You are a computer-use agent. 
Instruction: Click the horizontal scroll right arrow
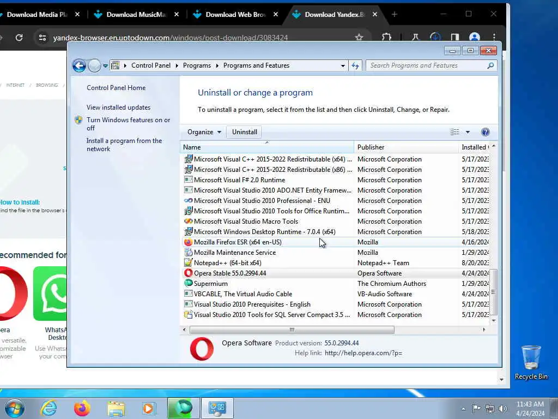pyautogui.click(x=484, y=330)
